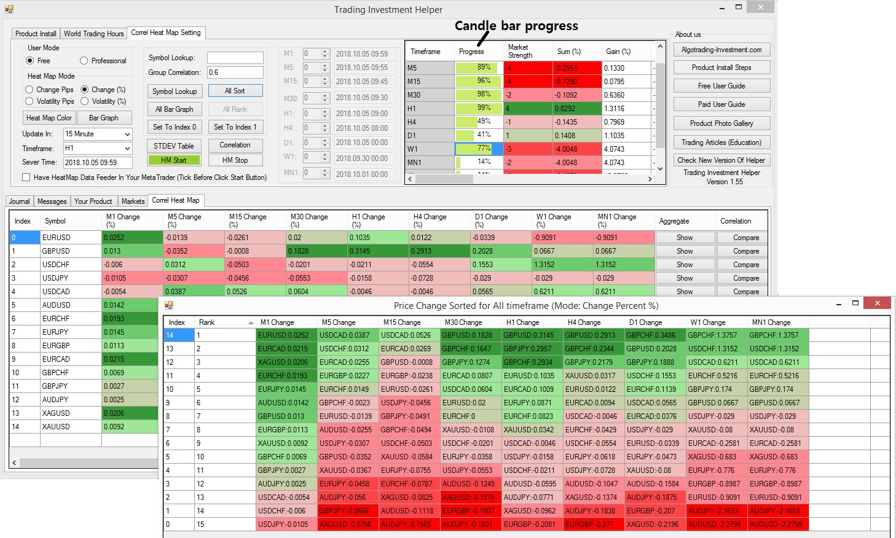
Task: Click the Group Correlation field showing 0.6
Action: point(235,72)
